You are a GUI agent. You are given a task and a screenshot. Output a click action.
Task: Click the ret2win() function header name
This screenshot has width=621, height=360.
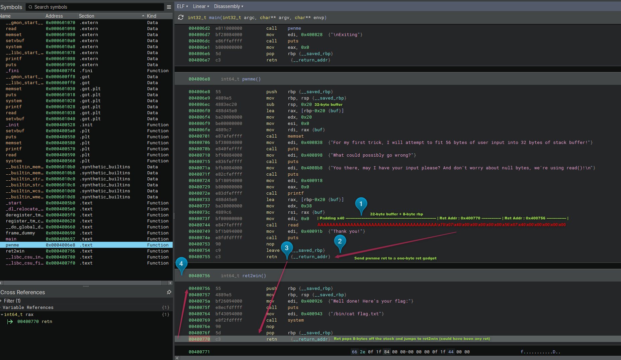[x=254, y=276]
